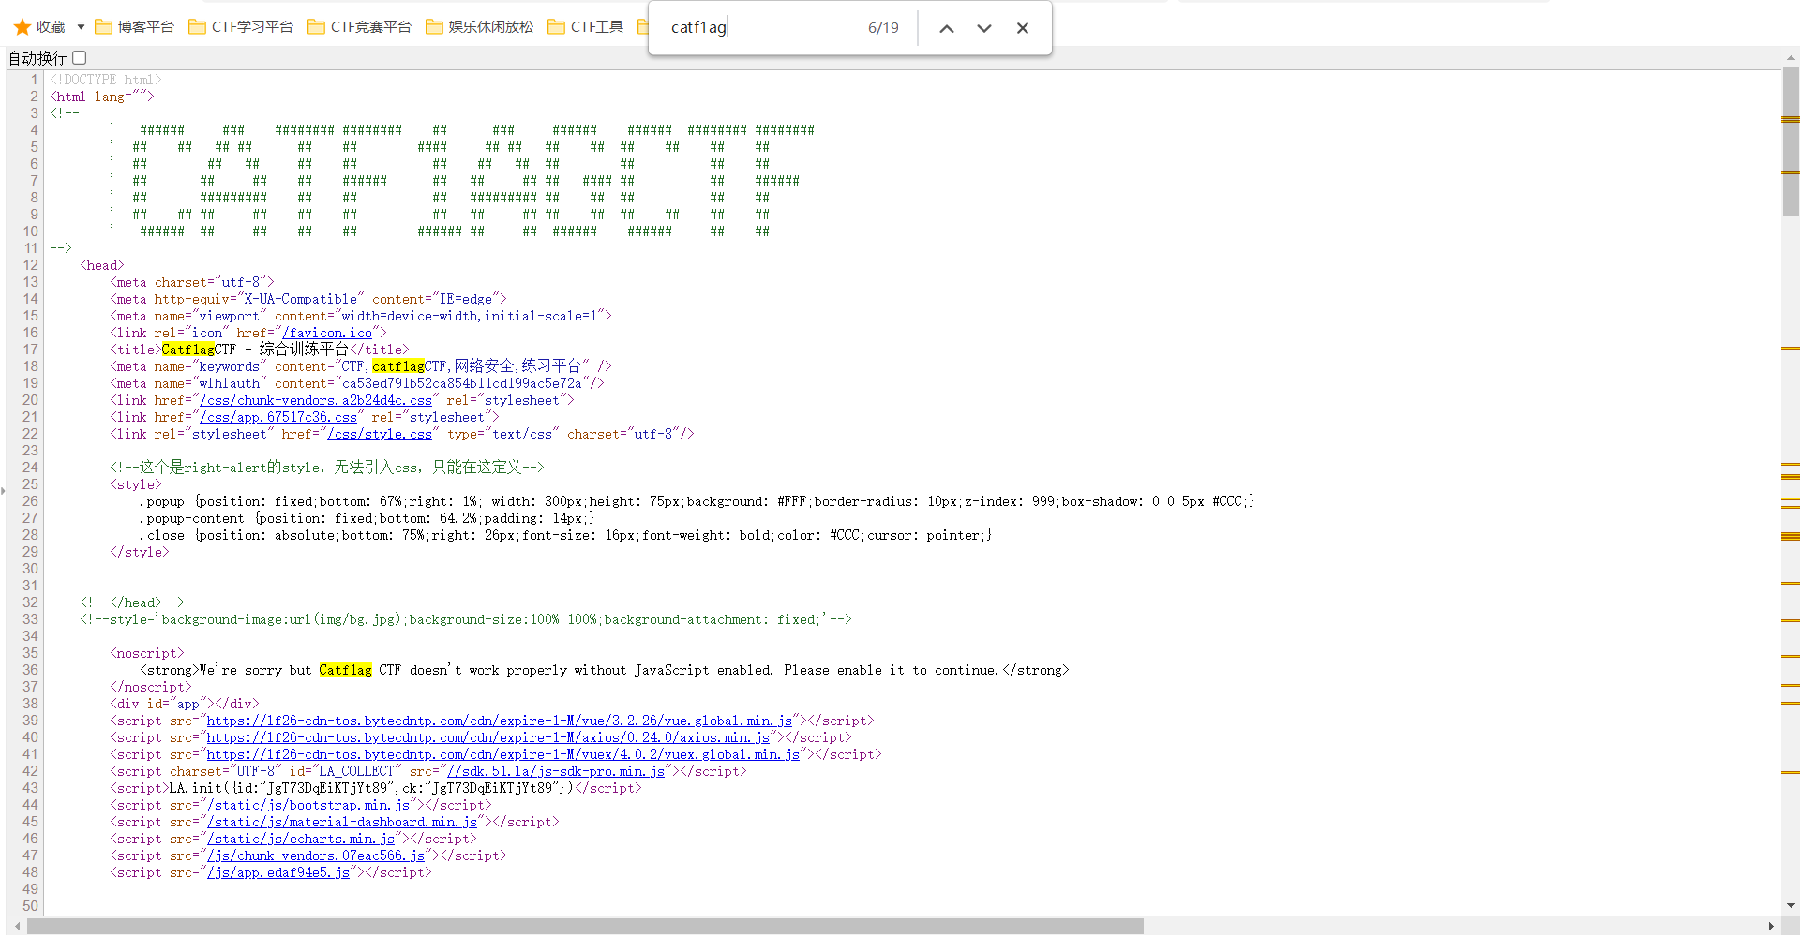1800x937 pixels.
Task: Click the vertical scrollbar thumb
Action: [1791, 141]
